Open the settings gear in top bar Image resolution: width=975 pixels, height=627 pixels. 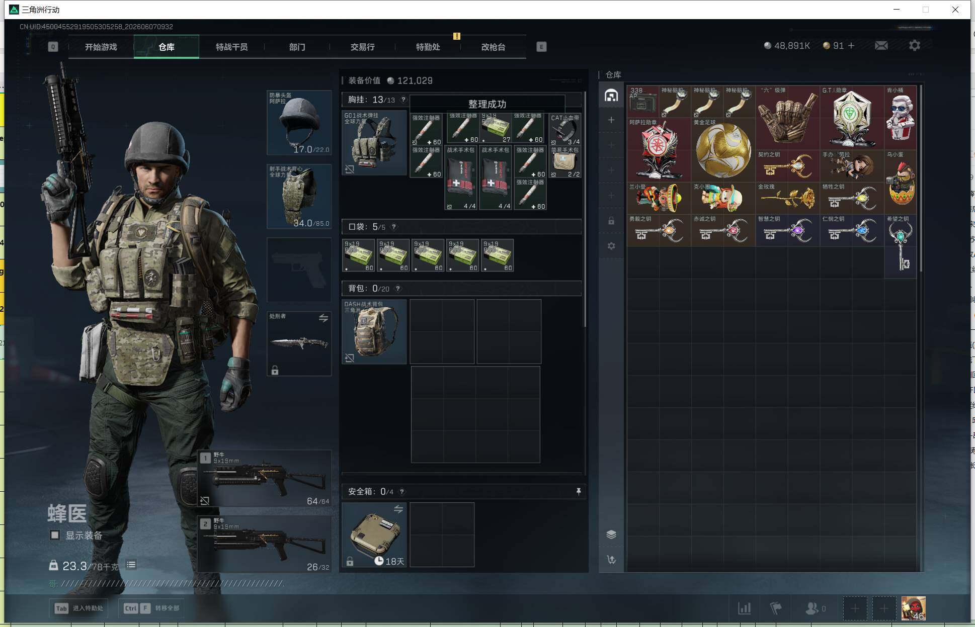point(914,46)
